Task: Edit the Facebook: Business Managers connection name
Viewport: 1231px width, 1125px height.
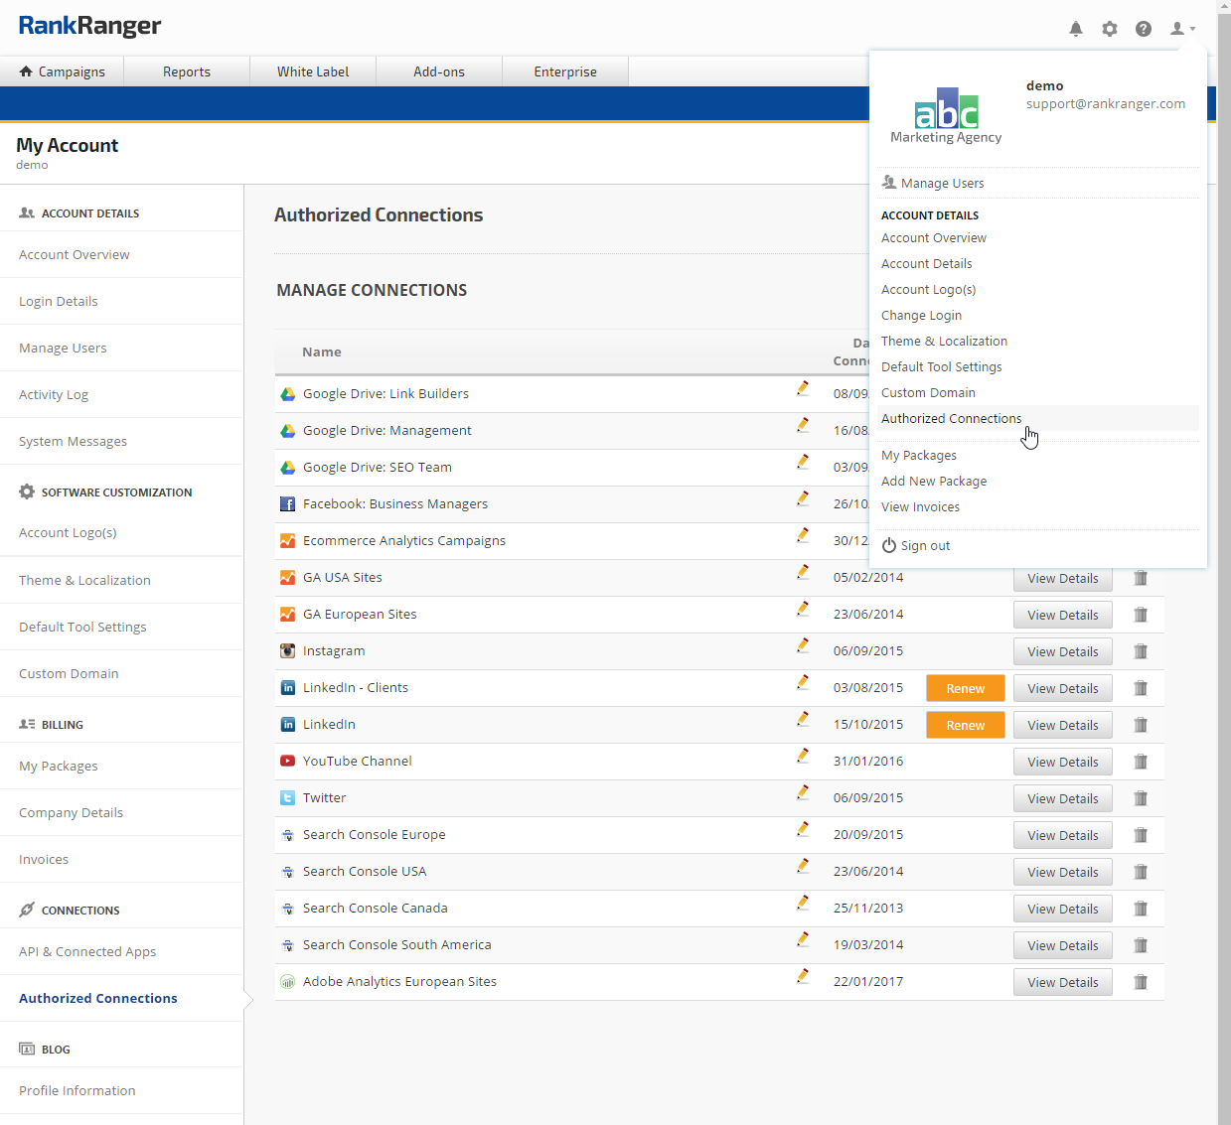Action: 803,498
